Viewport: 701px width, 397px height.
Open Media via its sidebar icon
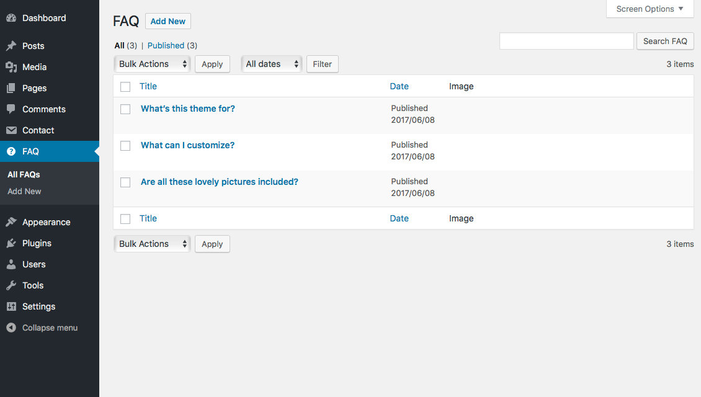(11, 67)
